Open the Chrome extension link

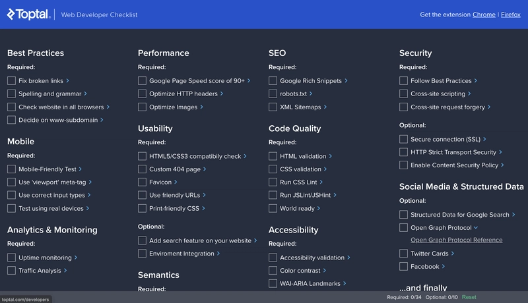coord(484,14)
